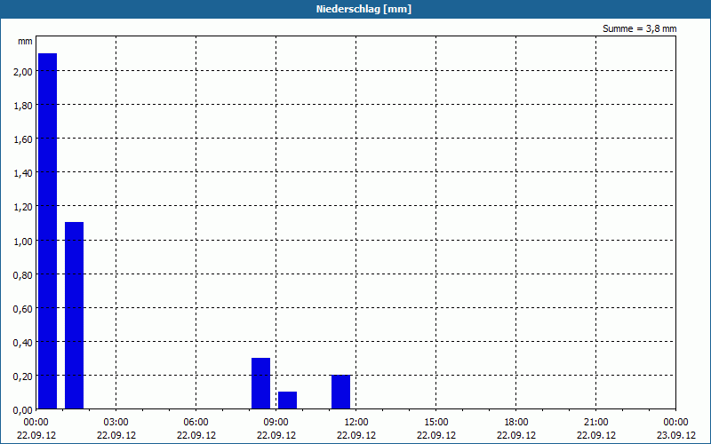Click the 1,20 y-axis label
The width and height of the screenshot is (711, 444).
pos(23,207)
